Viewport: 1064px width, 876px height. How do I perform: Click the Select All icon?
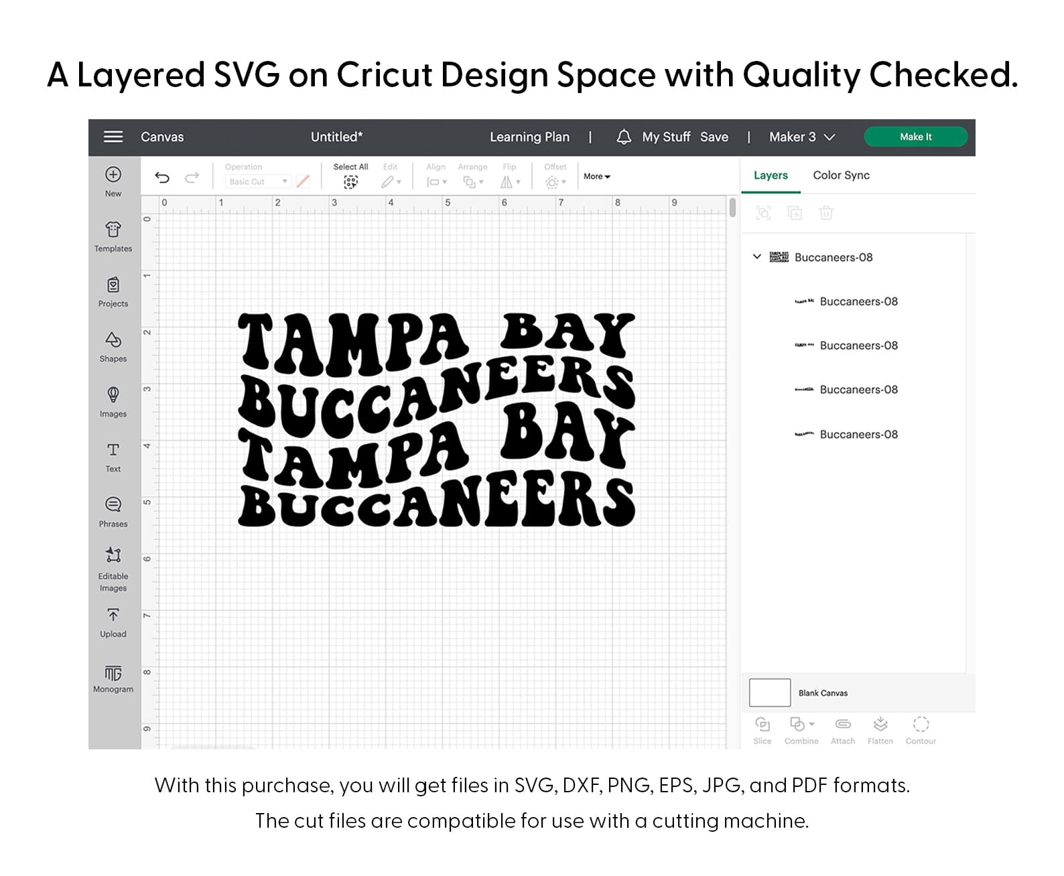(x=350, y=181)
